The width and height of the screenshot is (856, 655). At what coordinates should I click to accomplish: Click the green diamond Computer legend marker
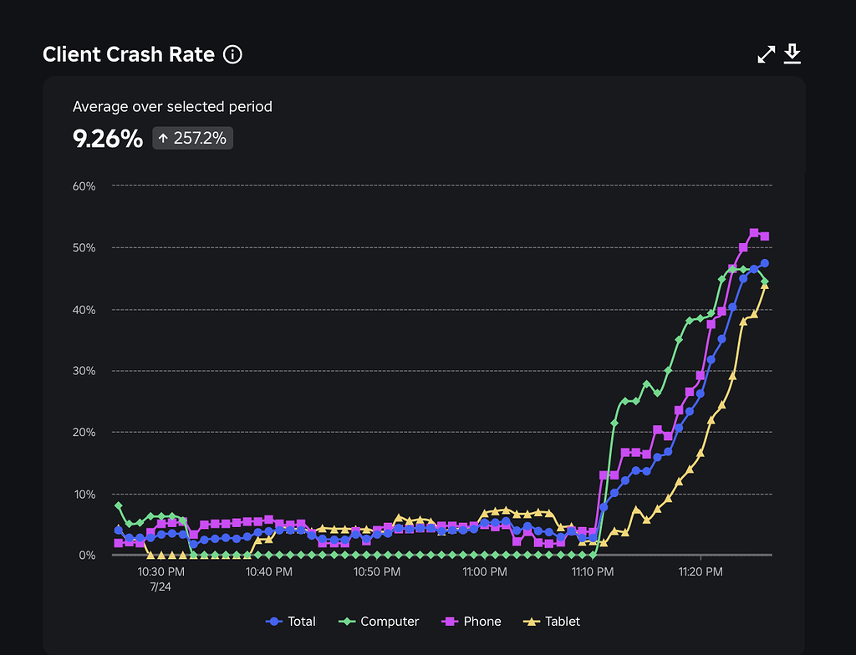tap(348, 622)
